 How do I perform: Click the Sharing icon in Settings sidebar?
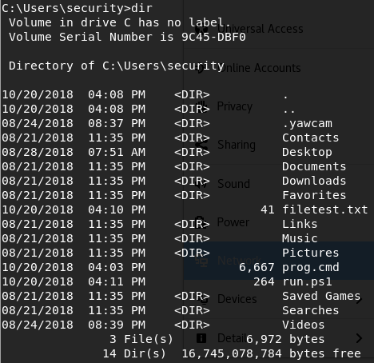[201, 145]
